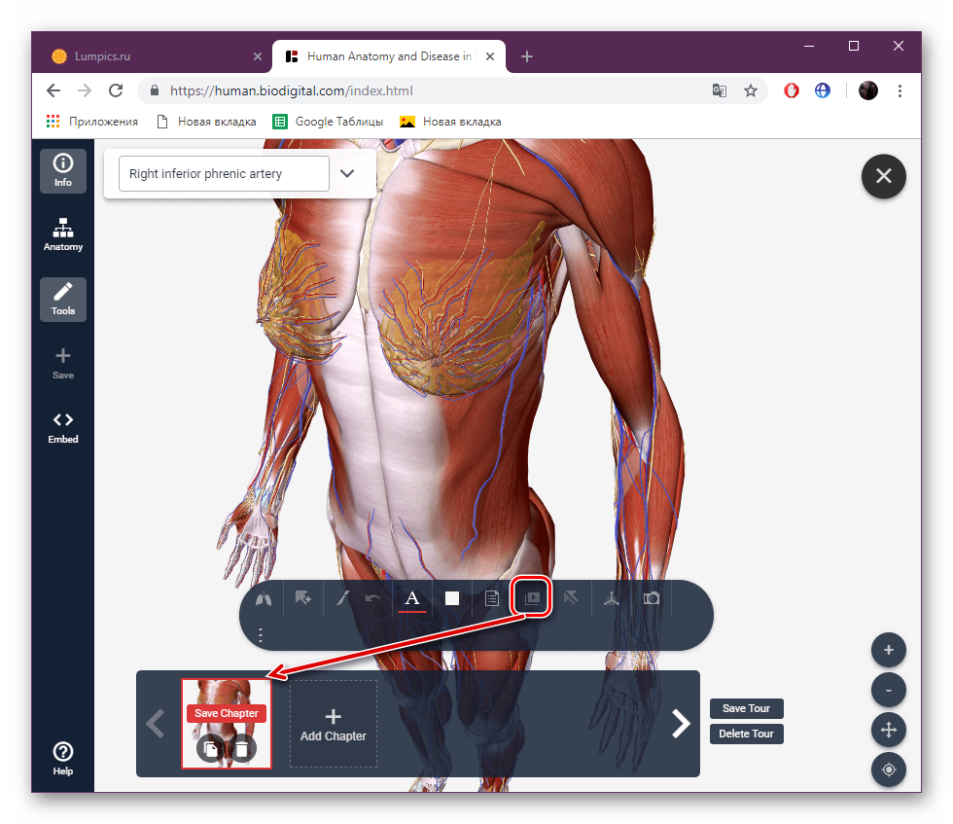This screenshot has height=824, width=953.
Task: Open the Chrome three-dot menu
Action: [x=900, y=90]
